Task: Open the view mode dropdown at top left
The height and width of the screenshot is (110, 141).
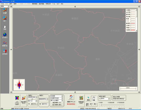Action: click(8, 6)
